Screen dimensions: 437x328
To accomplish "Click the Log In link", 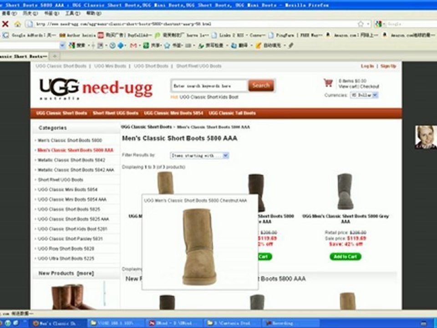I will (367, 66).
